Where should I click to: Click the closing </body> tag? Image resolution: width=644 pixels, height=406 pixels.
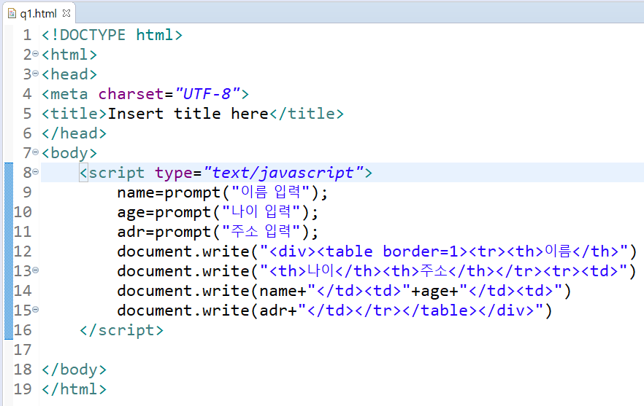74,370
